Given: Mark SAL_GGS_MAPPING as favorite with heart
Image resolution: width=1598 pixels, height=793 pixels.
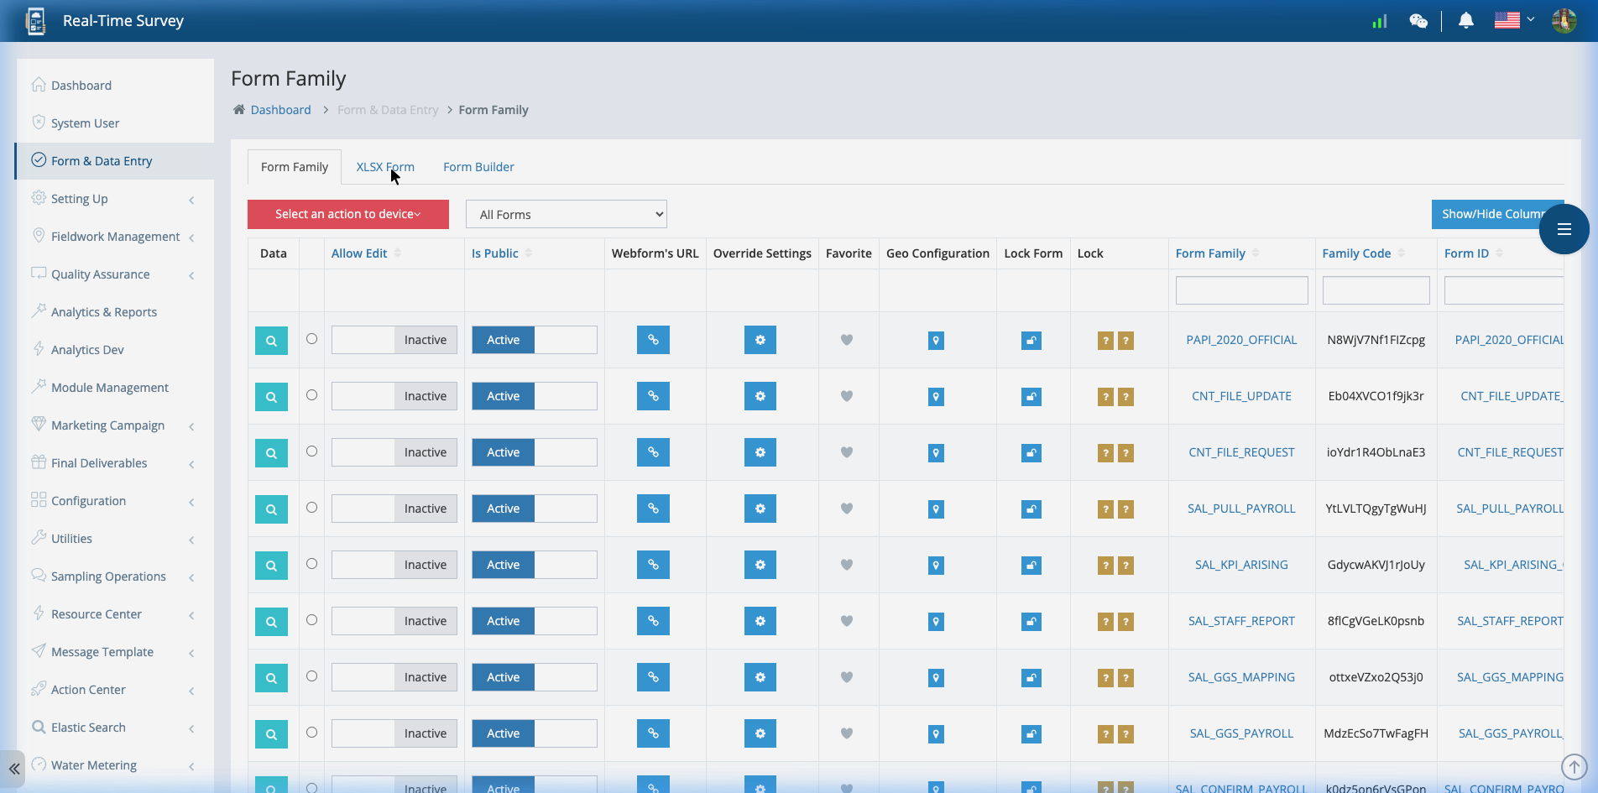Looking at the screenshot, I should click(846, 677).
